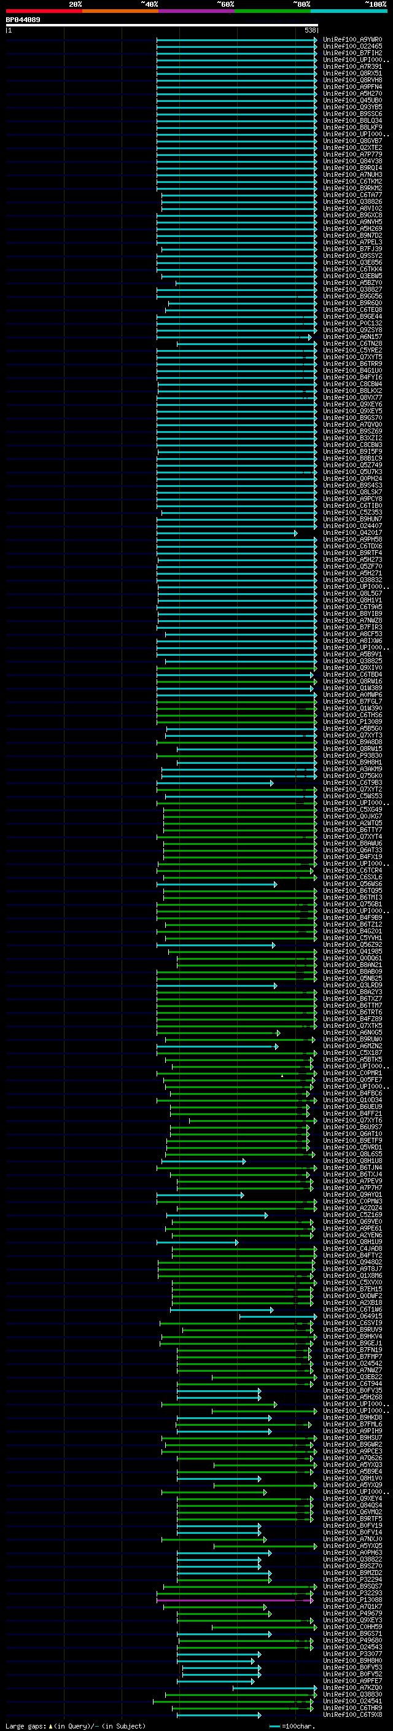Image resolution: width=393 pixels, height=1731 pixels.
Task: Select the label UniRef100_B8LKF9
Action: [x=352, y=128]
